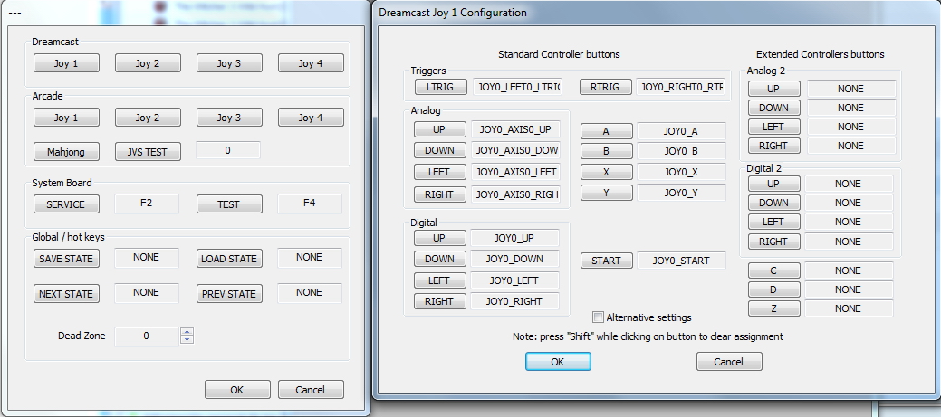This screenshot has height=417, width=941.
Task: Assign Digital DOWN in Standard Controller
Action: (439, 259)
